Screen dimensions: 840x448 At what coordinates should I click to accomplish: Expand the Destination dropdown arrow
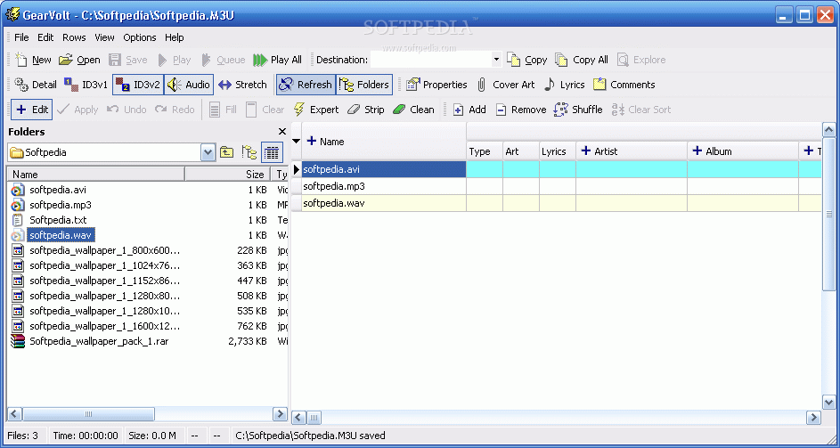point(496,60)
